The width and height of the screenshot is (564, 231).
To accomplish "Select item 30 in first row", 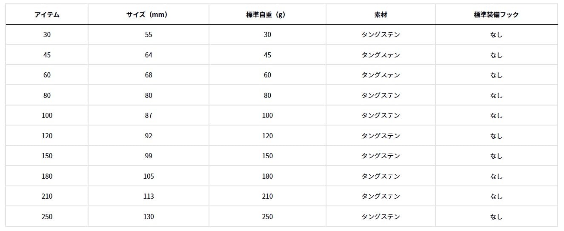I will (47, 34).
